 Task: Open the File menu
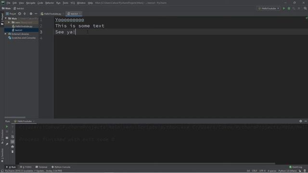click(9, 3)
